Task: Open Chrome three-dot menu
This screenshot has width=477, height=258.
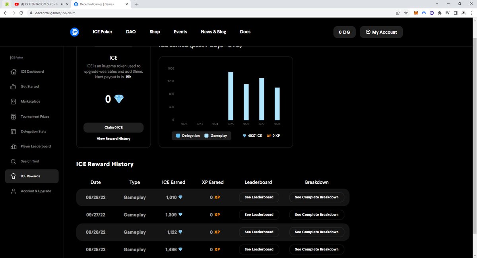Action: pyautogui.click(x=471, y=13)
